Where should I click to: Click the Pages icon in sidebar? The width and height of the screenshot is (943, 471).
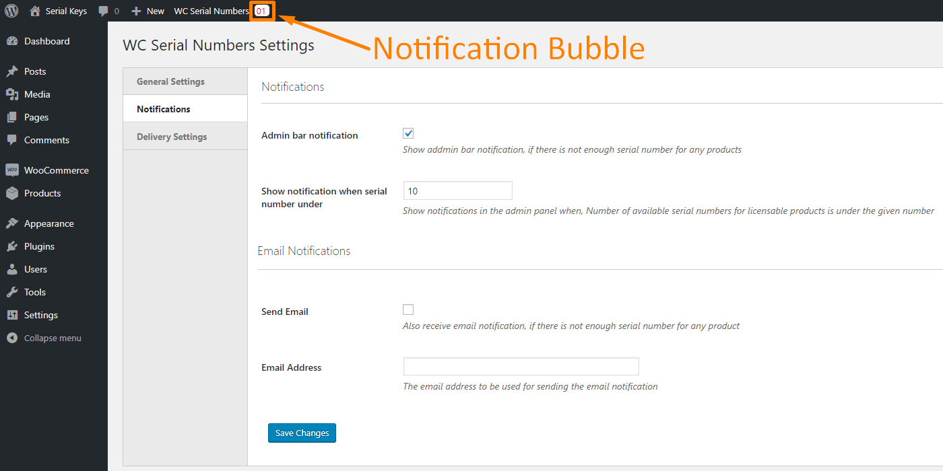click(x=12, y=117)
